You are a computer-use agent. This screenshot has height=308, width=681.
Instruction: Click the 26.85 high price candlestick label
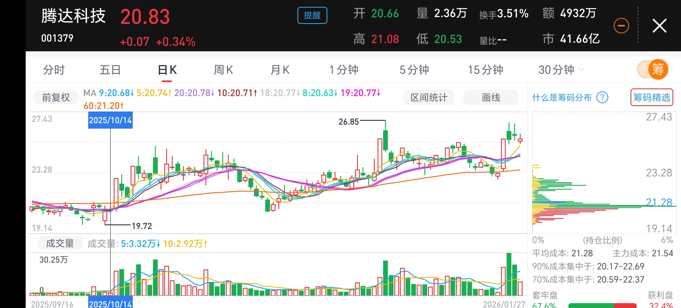pos(348,122)
